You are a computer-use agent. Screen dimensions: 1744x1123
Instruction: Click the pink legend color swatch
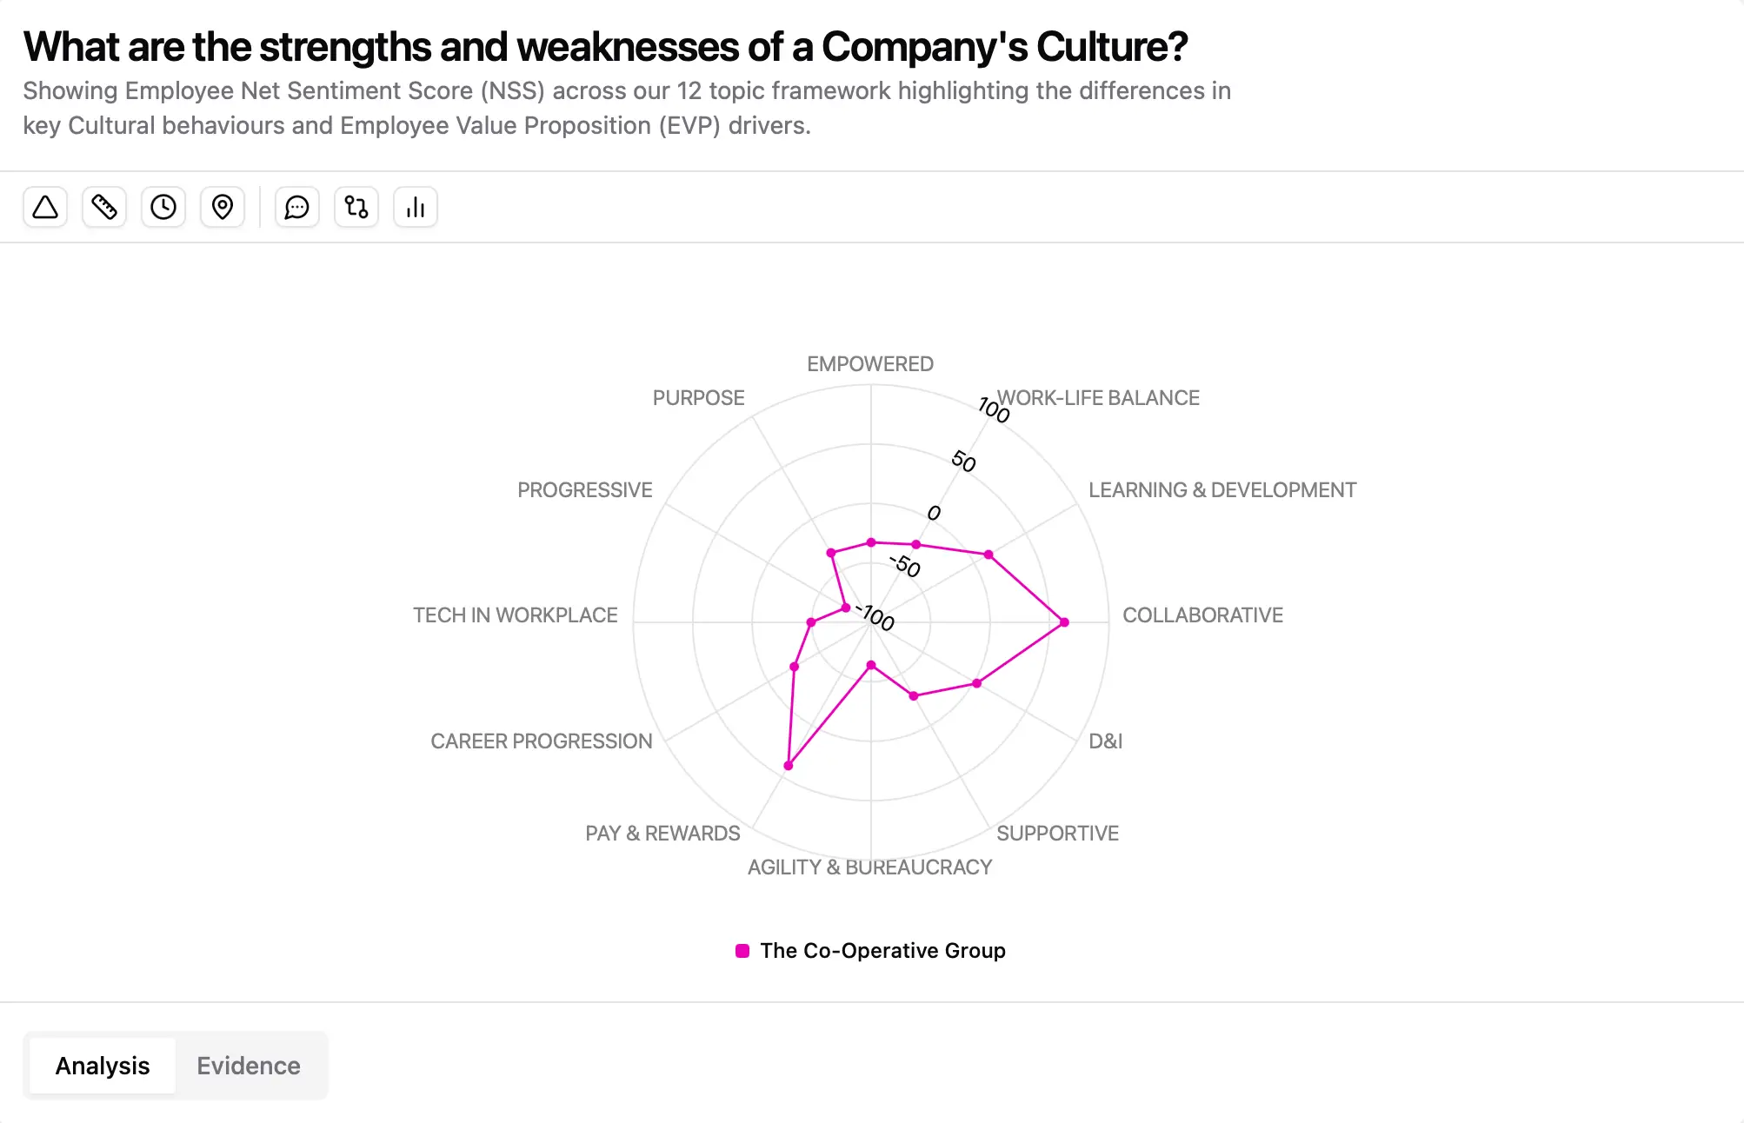[742, 950]
